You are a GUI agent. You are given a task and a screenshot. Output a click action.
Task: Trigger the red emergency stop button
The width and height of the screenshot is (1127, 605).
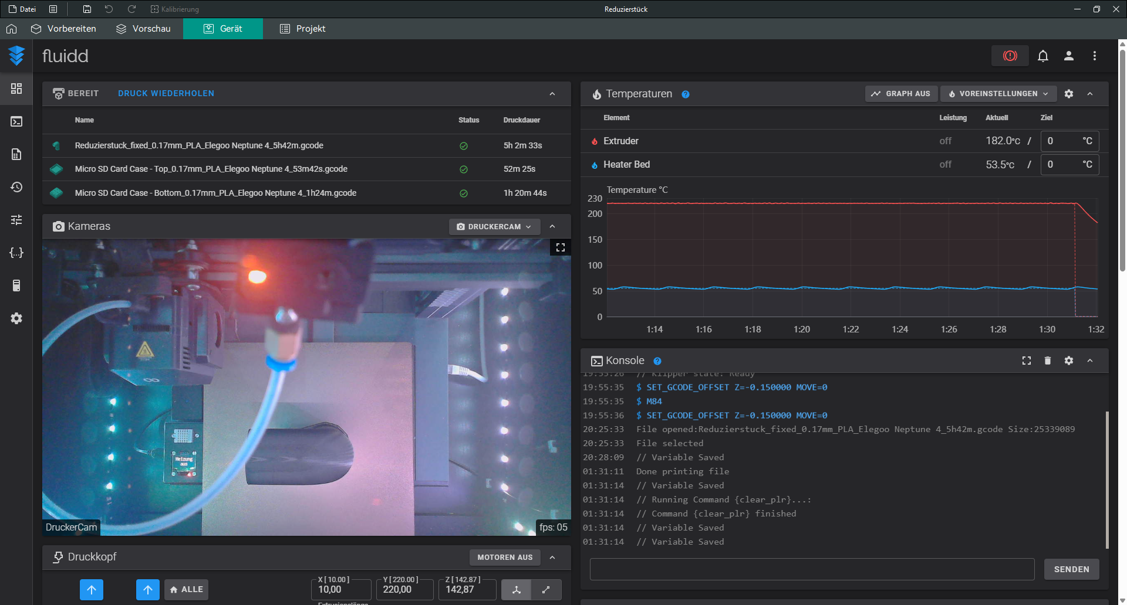coord(1010,56)
